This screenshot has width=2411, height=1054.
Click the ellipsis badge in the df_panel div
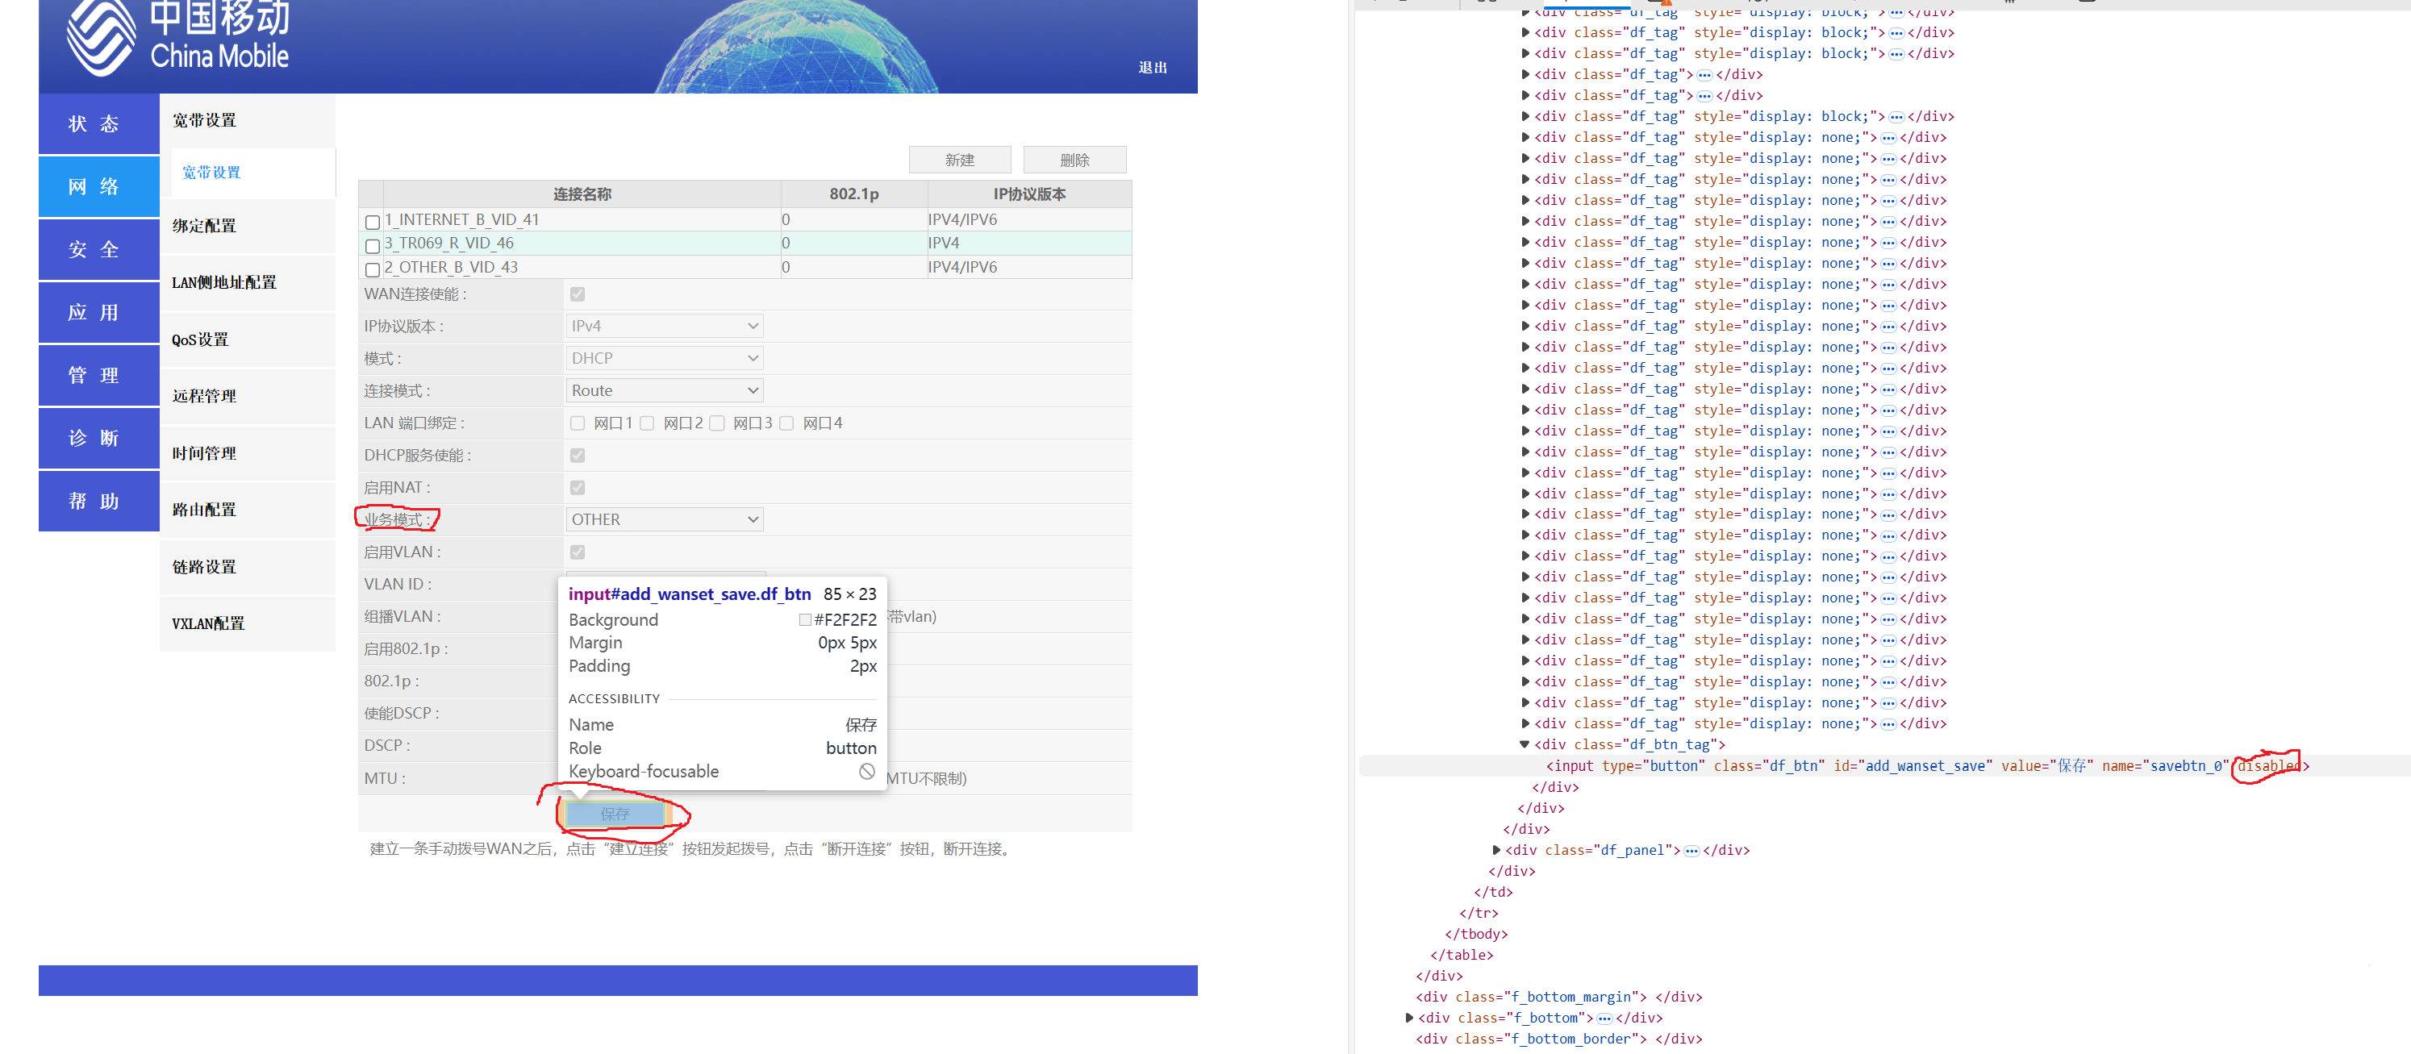point(1691,850)
